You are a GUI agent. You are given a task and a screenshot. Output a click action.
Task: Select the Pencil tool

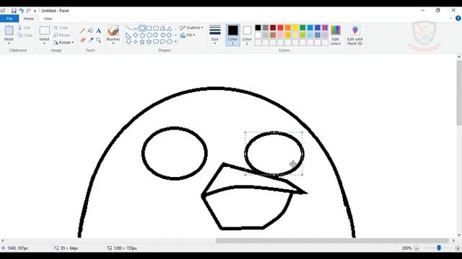pyautogui.click(x=82, y=30)
